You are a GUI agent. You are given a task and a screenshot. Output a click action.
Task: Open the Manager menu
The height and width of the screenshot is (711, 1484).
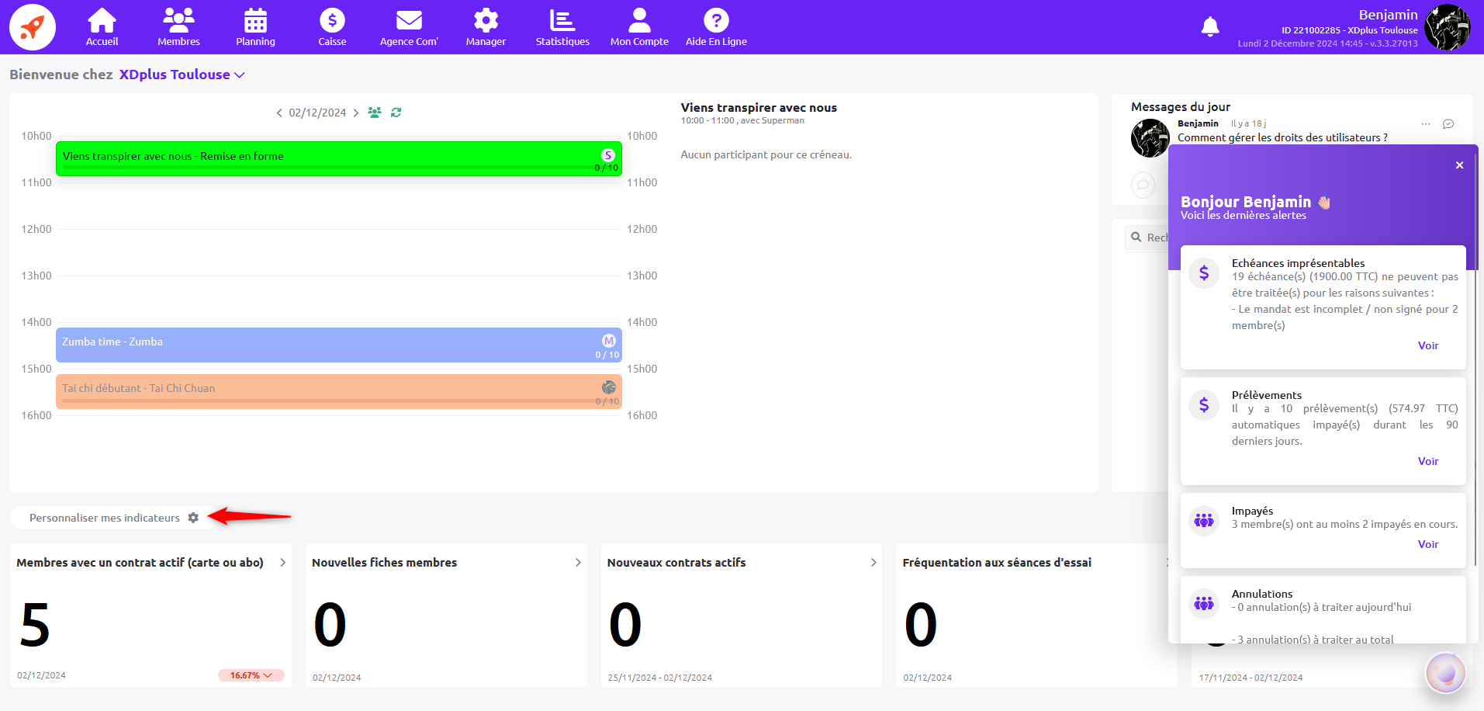486,27
